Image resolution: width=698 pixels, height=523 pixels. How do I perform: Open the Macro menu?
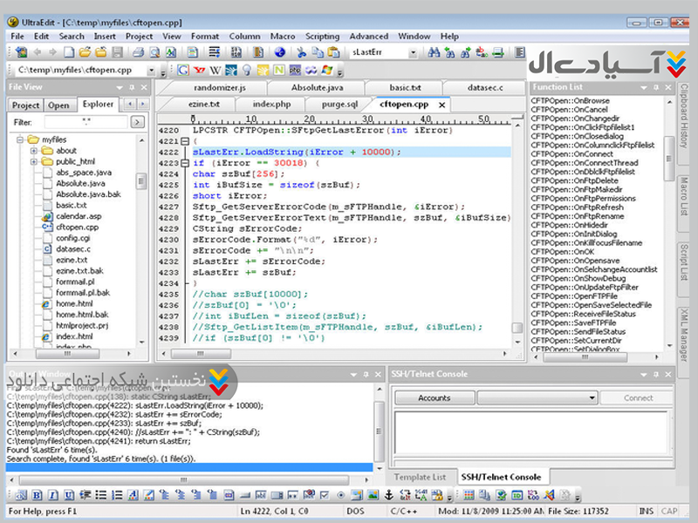pyautogui.click(x=283, y=37)
